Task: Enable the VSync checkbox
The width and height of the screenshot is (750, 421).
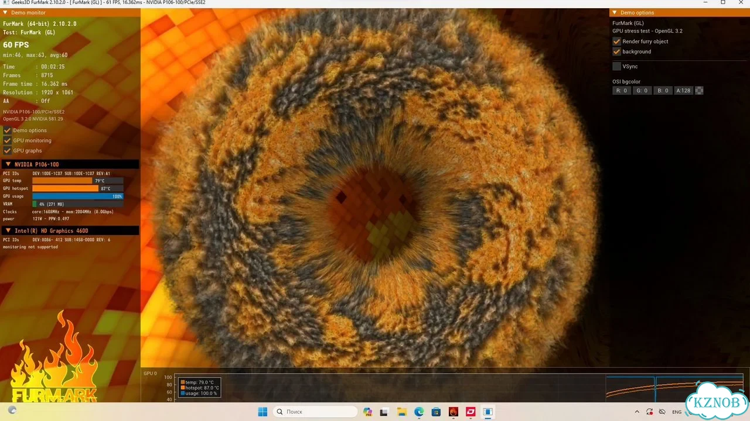Action: click(x=616, y=67)
